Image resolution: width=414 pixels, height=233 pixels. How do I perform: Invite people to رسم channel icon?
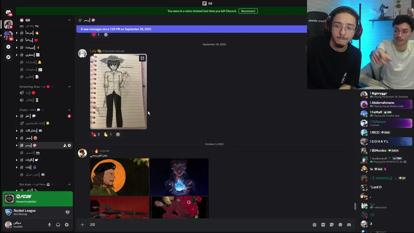coord(65,146)
